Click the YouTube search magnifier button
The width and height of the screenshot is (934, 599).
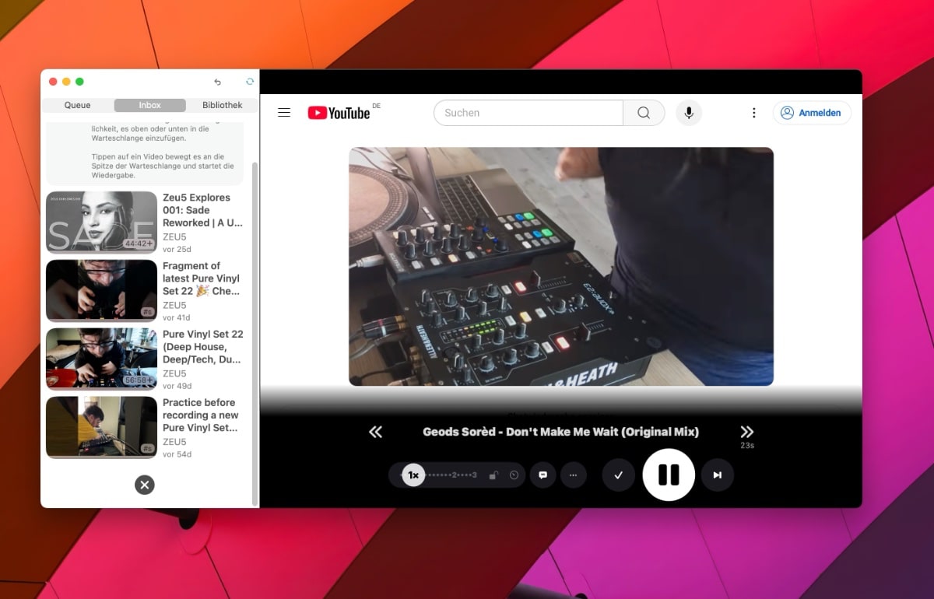(644, 113)
